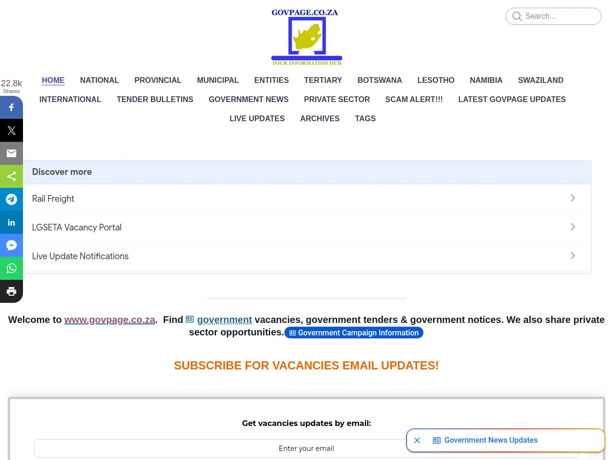This screenshot has width=613, height=460.
Task: Click into the Search field
Action: pos(554,16)
